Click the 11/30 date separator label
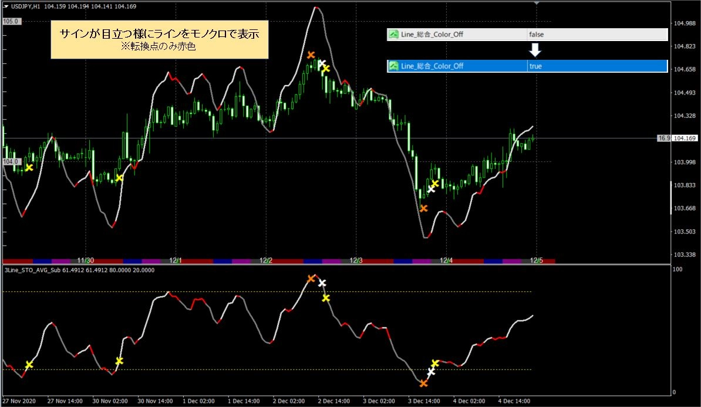The width and height of the screenshot is (701, 407). click(85, 260)
